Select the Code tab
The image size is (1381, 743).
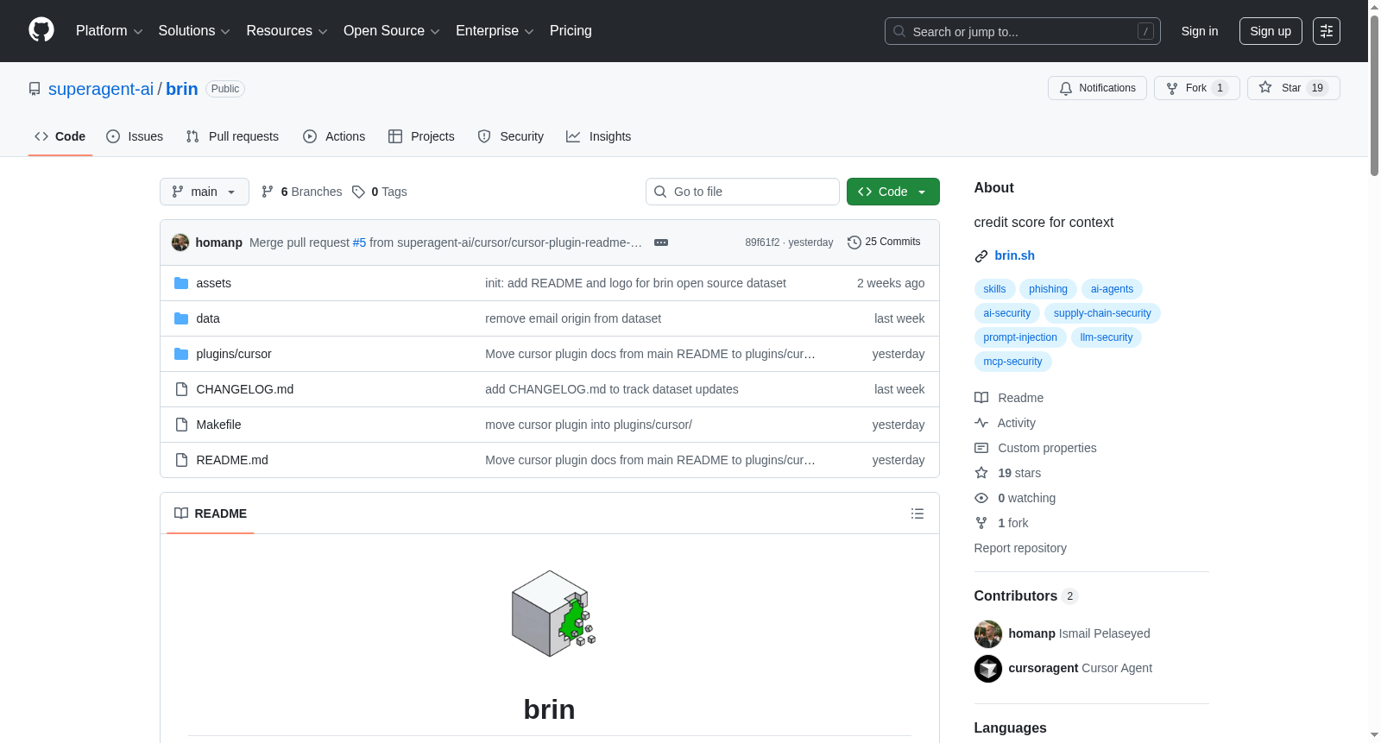coord(60,136)
